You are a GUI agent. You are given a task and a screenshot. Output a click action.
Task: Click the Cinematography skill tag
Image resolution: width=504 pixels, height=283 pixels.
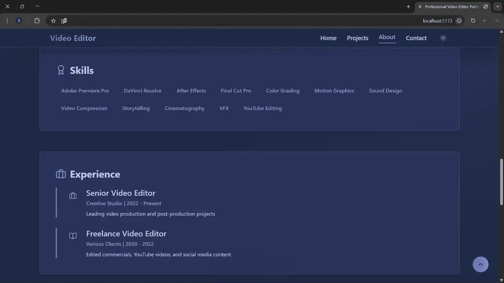185,108
